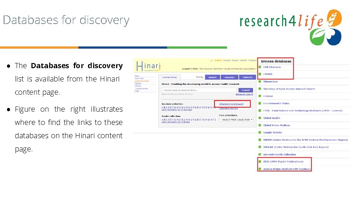Open the CINAHL database link
The width and height of the screenshot is (355, 199).
pos(268,74)
